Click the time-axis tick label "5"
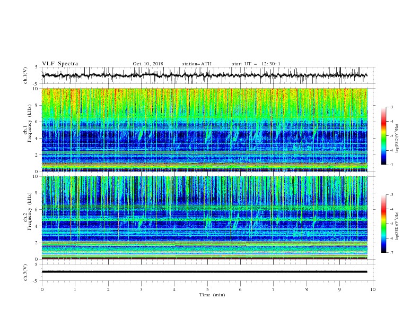 point(207,289)
